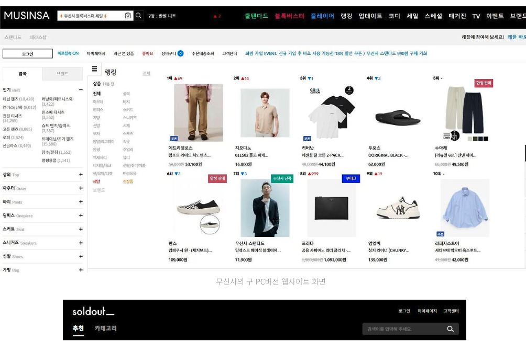Open 스페셜 in the top navigation
The width and height of the screenshot is (526, 341).
tap(433, 16)
